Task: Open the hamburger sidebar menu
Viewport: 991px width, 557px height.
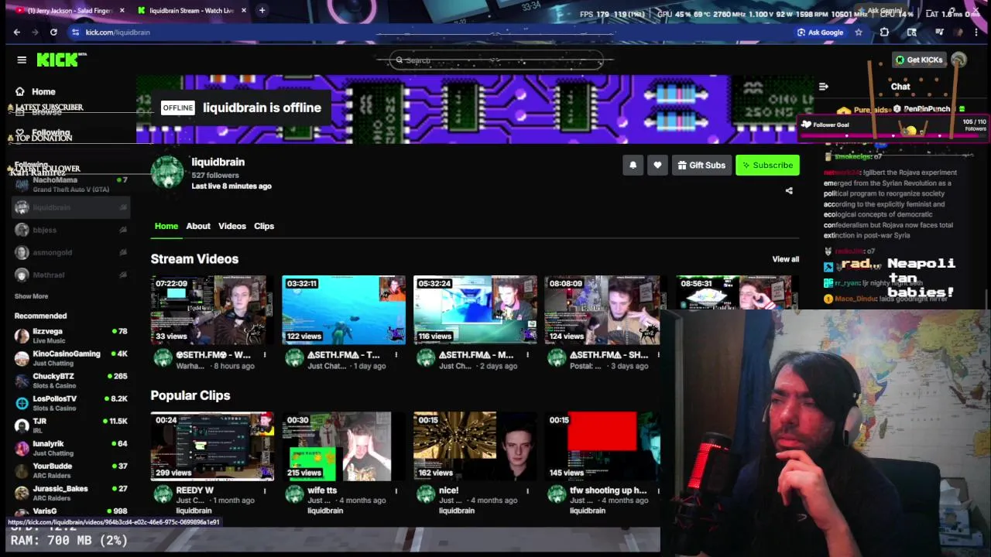Action: coord(22,60)
